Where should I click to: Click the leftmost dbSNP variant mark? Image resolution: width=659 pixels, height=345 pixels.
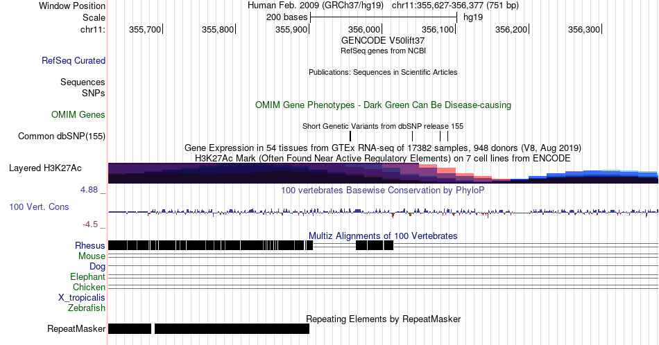click(350, 136)
